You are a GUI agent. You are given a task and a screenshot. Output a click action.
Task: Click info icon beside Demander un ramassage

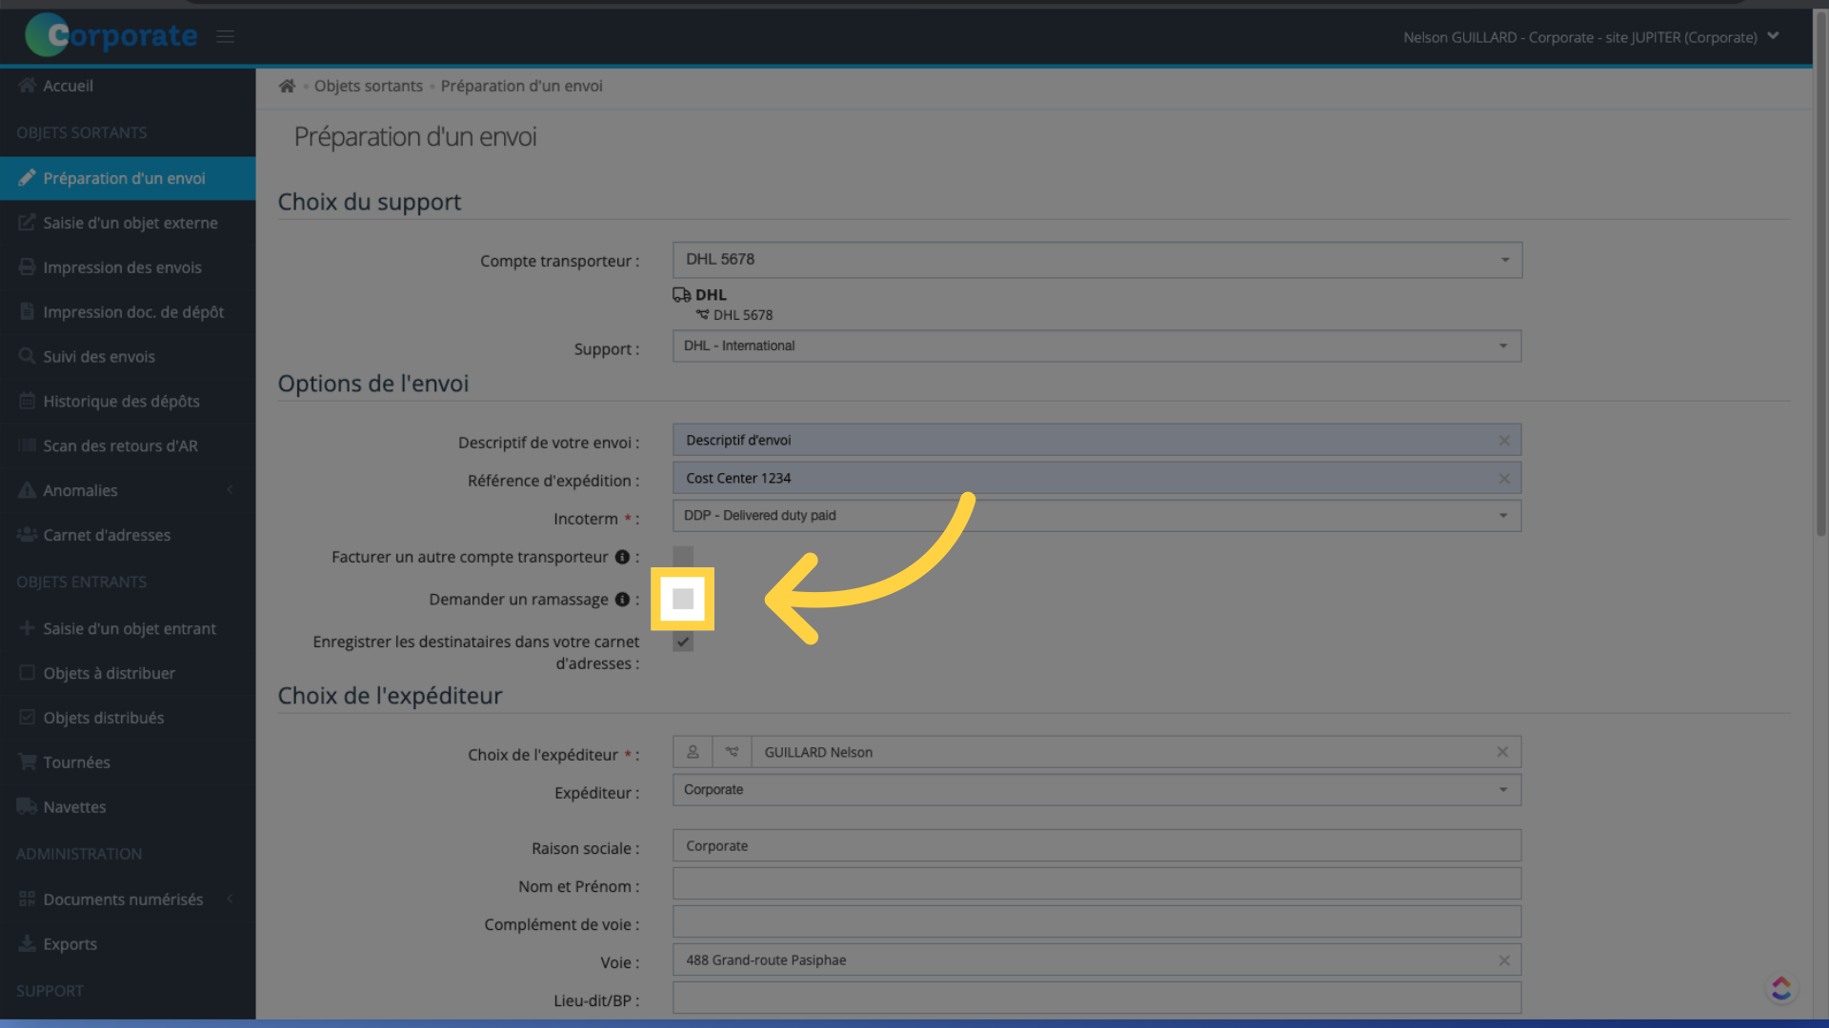622,599
